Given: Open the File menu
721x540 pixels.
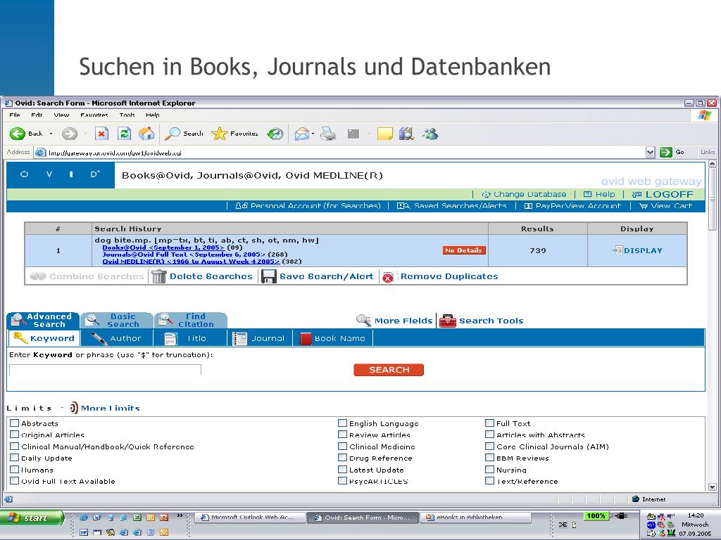Looking at the screenshot, I should (15, 115).
